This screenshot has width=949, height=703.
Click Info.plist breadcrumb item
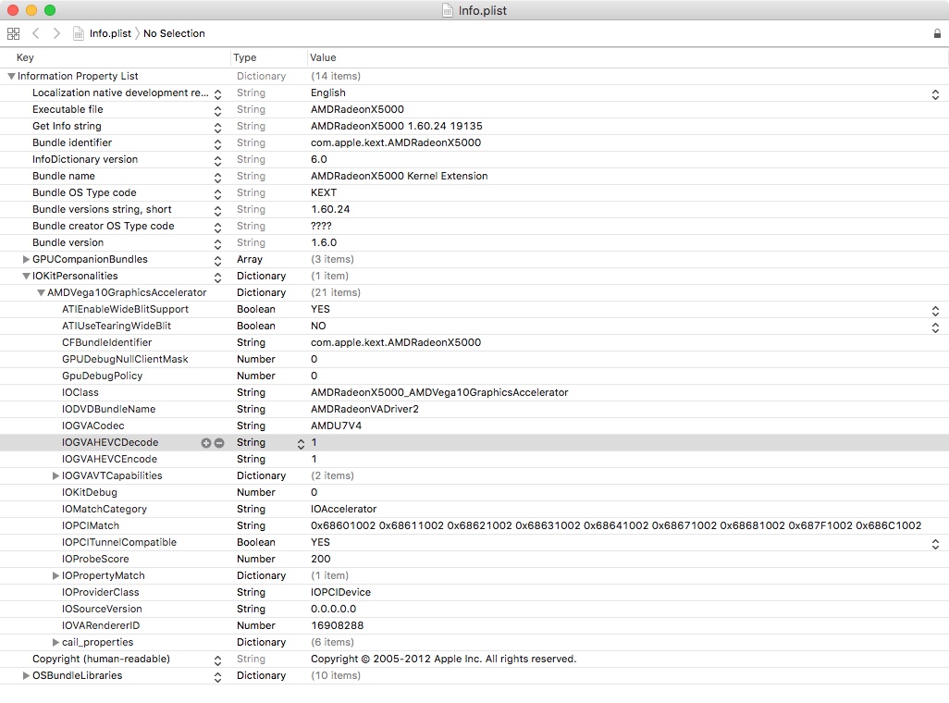coord(110,33)
